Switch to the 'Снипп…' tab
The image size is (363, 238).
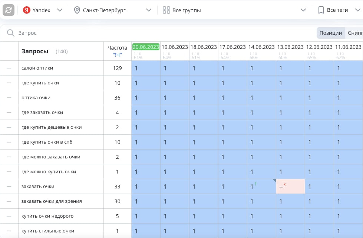click(x=354, y=33)
